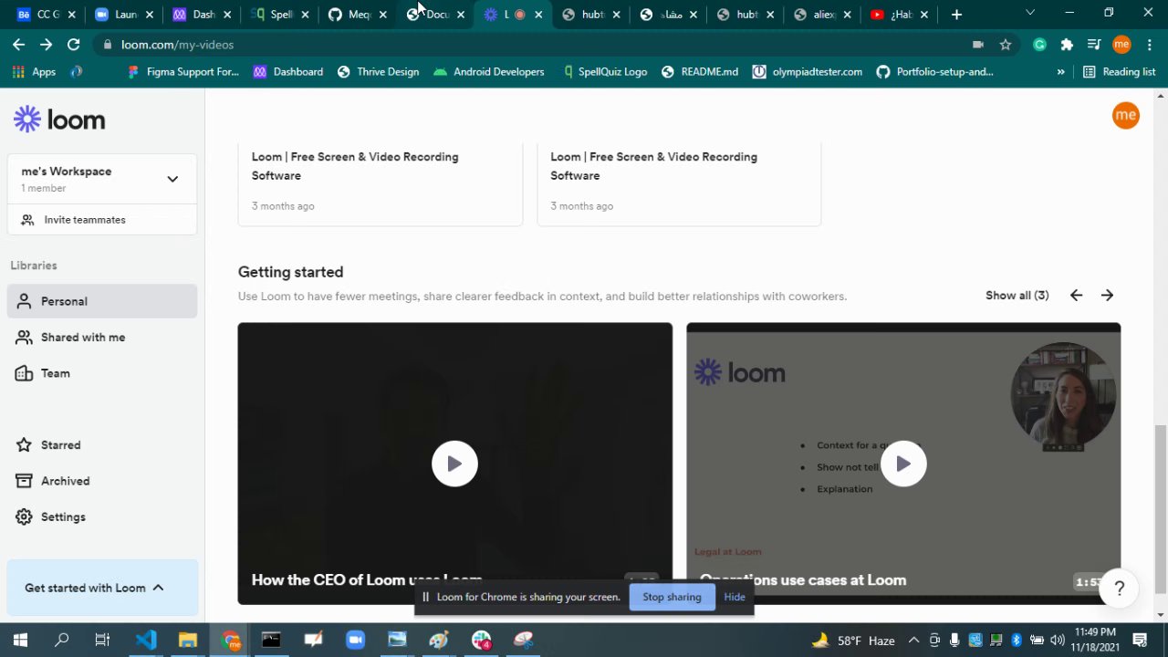
Task: Open Task View on taskbar
Action: (x=102, y=640)
